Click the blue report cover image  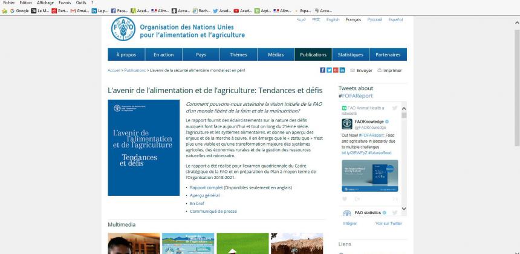click(143, 148)
